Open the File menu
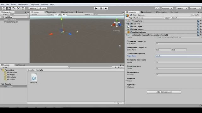 pos(2,4)
